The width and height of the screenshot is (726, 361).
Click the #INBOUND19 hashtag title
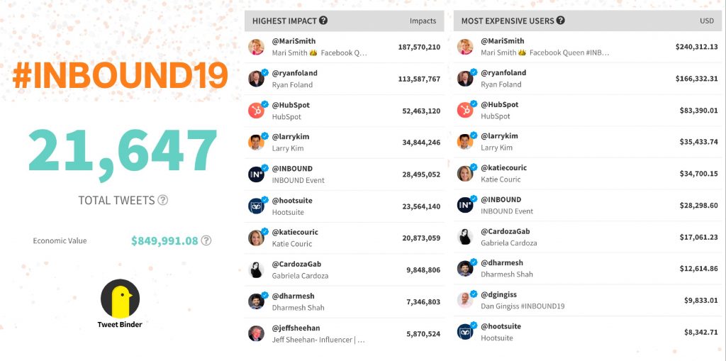tap(120, 75)
